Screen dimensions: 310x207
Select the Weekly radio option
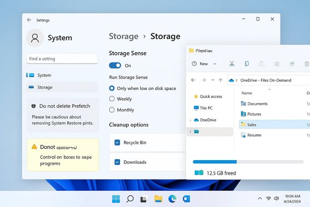tap(112, 99)
